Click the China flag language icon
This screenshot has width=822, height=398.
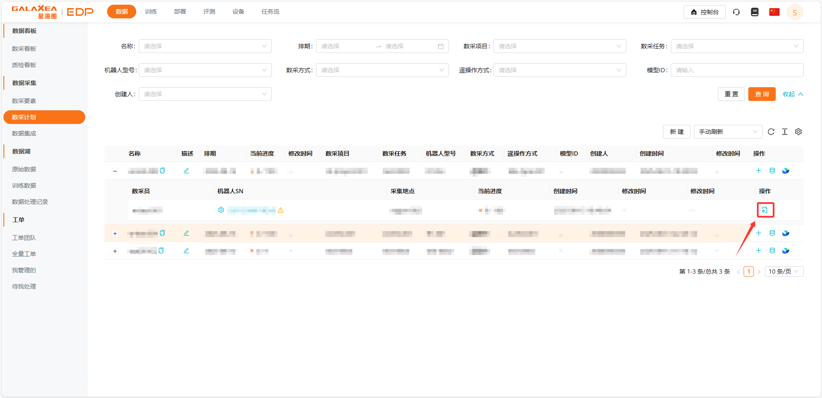click(774, 12)
